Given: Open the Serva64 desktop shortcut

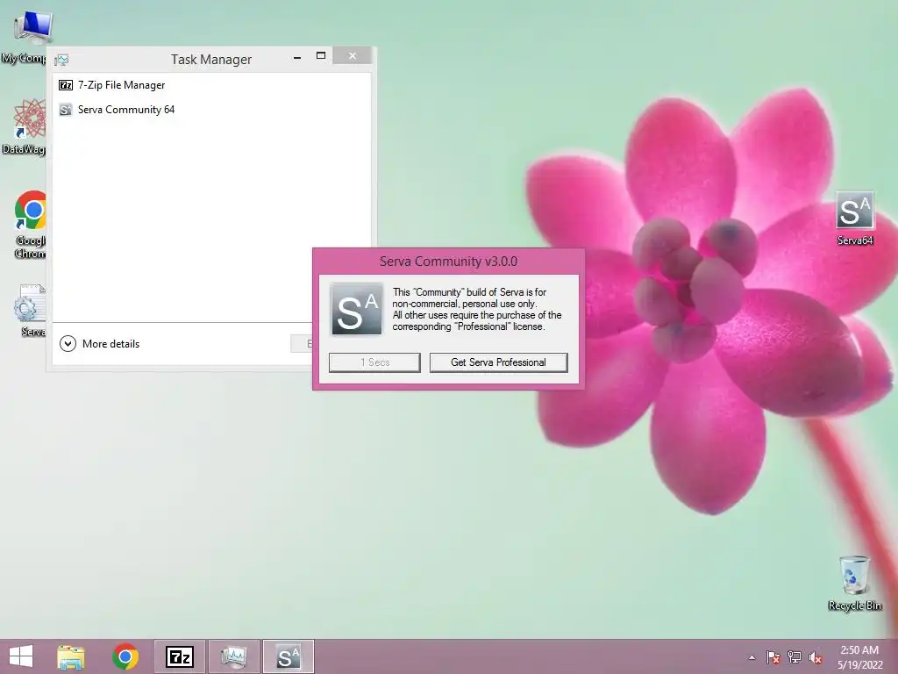Looking at the screenshot, I should tap(854, 218).
